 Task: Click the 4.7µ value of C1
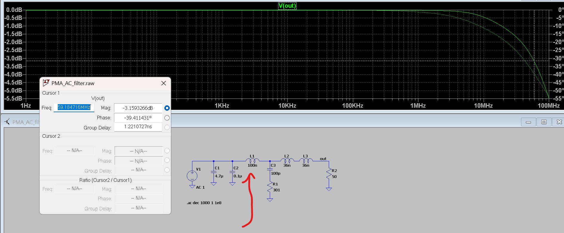(x=219, y=176)
